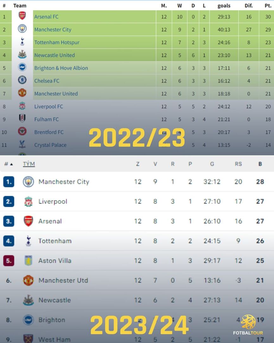Select the Pt. column header

[x=268, y=6]
